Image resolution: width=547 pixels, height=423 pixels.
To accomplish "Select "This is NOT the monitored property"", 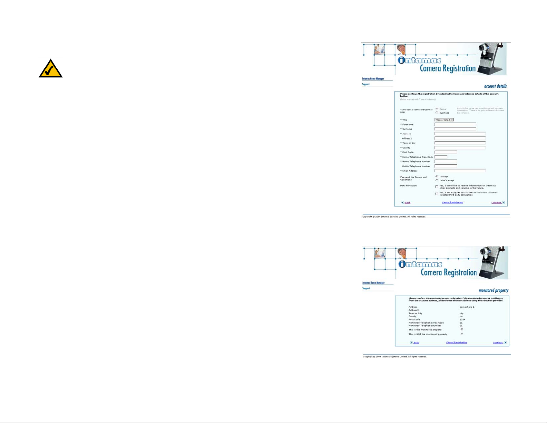I will (x=462, y=334).
